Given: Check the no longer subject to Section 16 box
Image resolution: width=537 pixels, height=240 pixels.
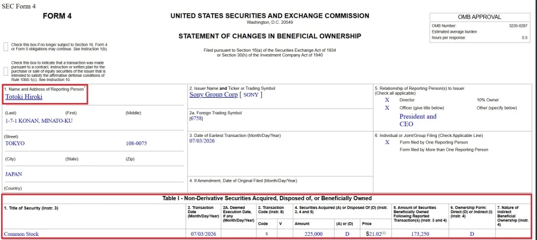Looking at the screenshot, I should point(5,47).
